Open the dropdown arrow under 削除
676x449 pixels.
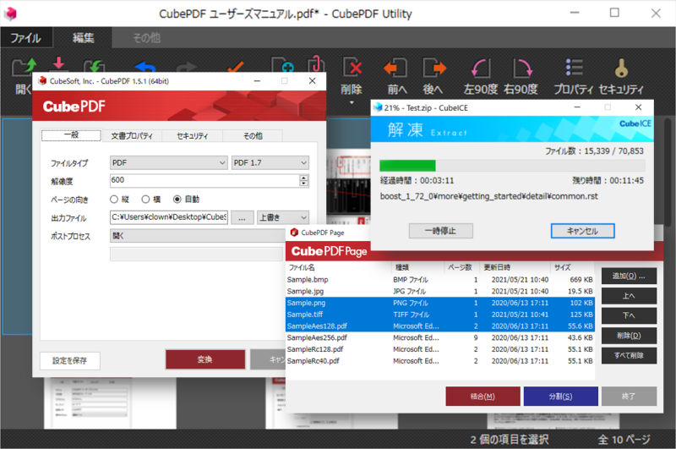(352, 102)
